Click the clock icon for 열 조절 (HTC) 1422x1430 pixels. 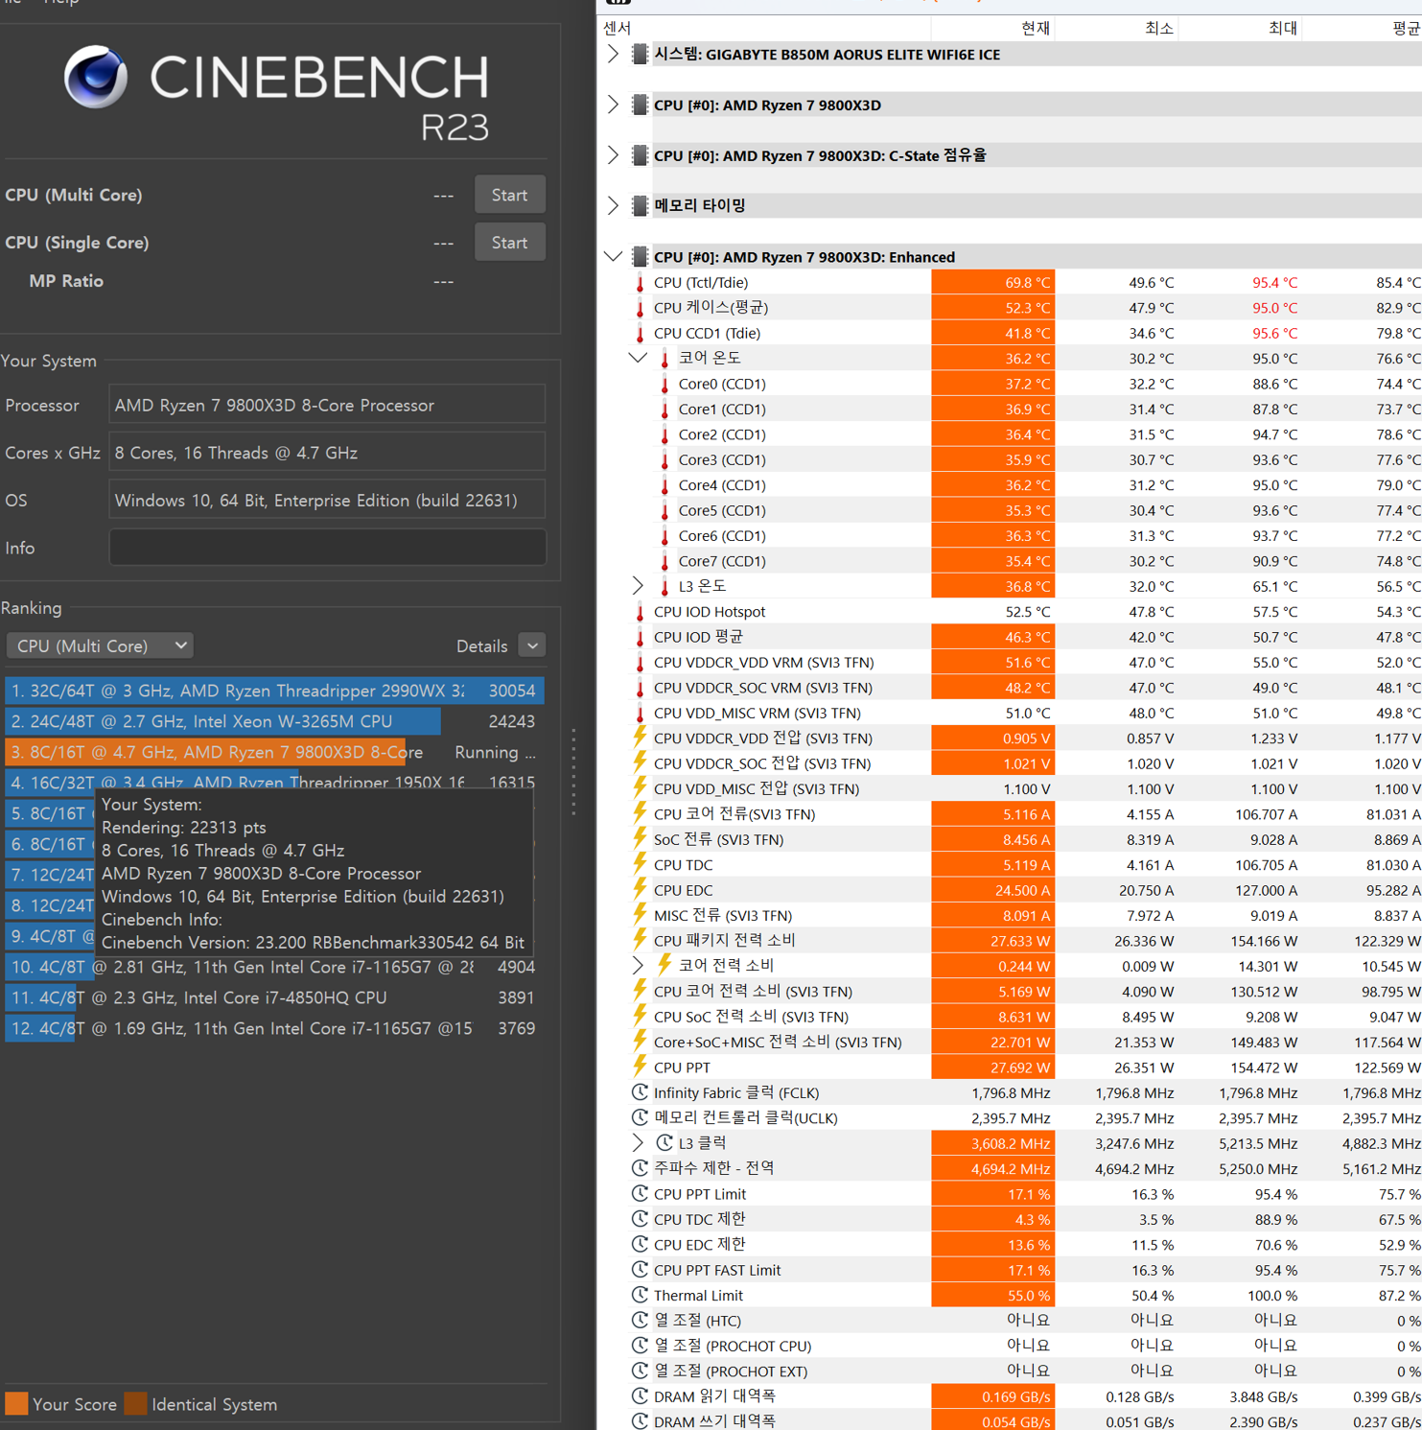coord(640,1321)
